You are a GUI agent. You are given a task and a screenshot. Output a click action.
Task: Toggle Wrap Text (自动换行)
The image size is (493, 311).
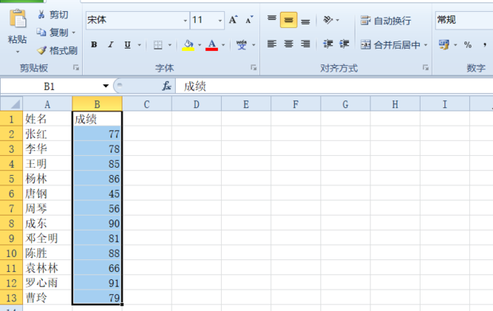(386, 21)
